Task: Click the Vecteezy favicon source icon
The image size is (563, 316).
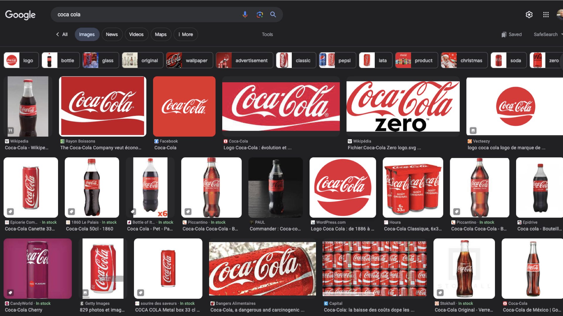Action: pos(469,141)
